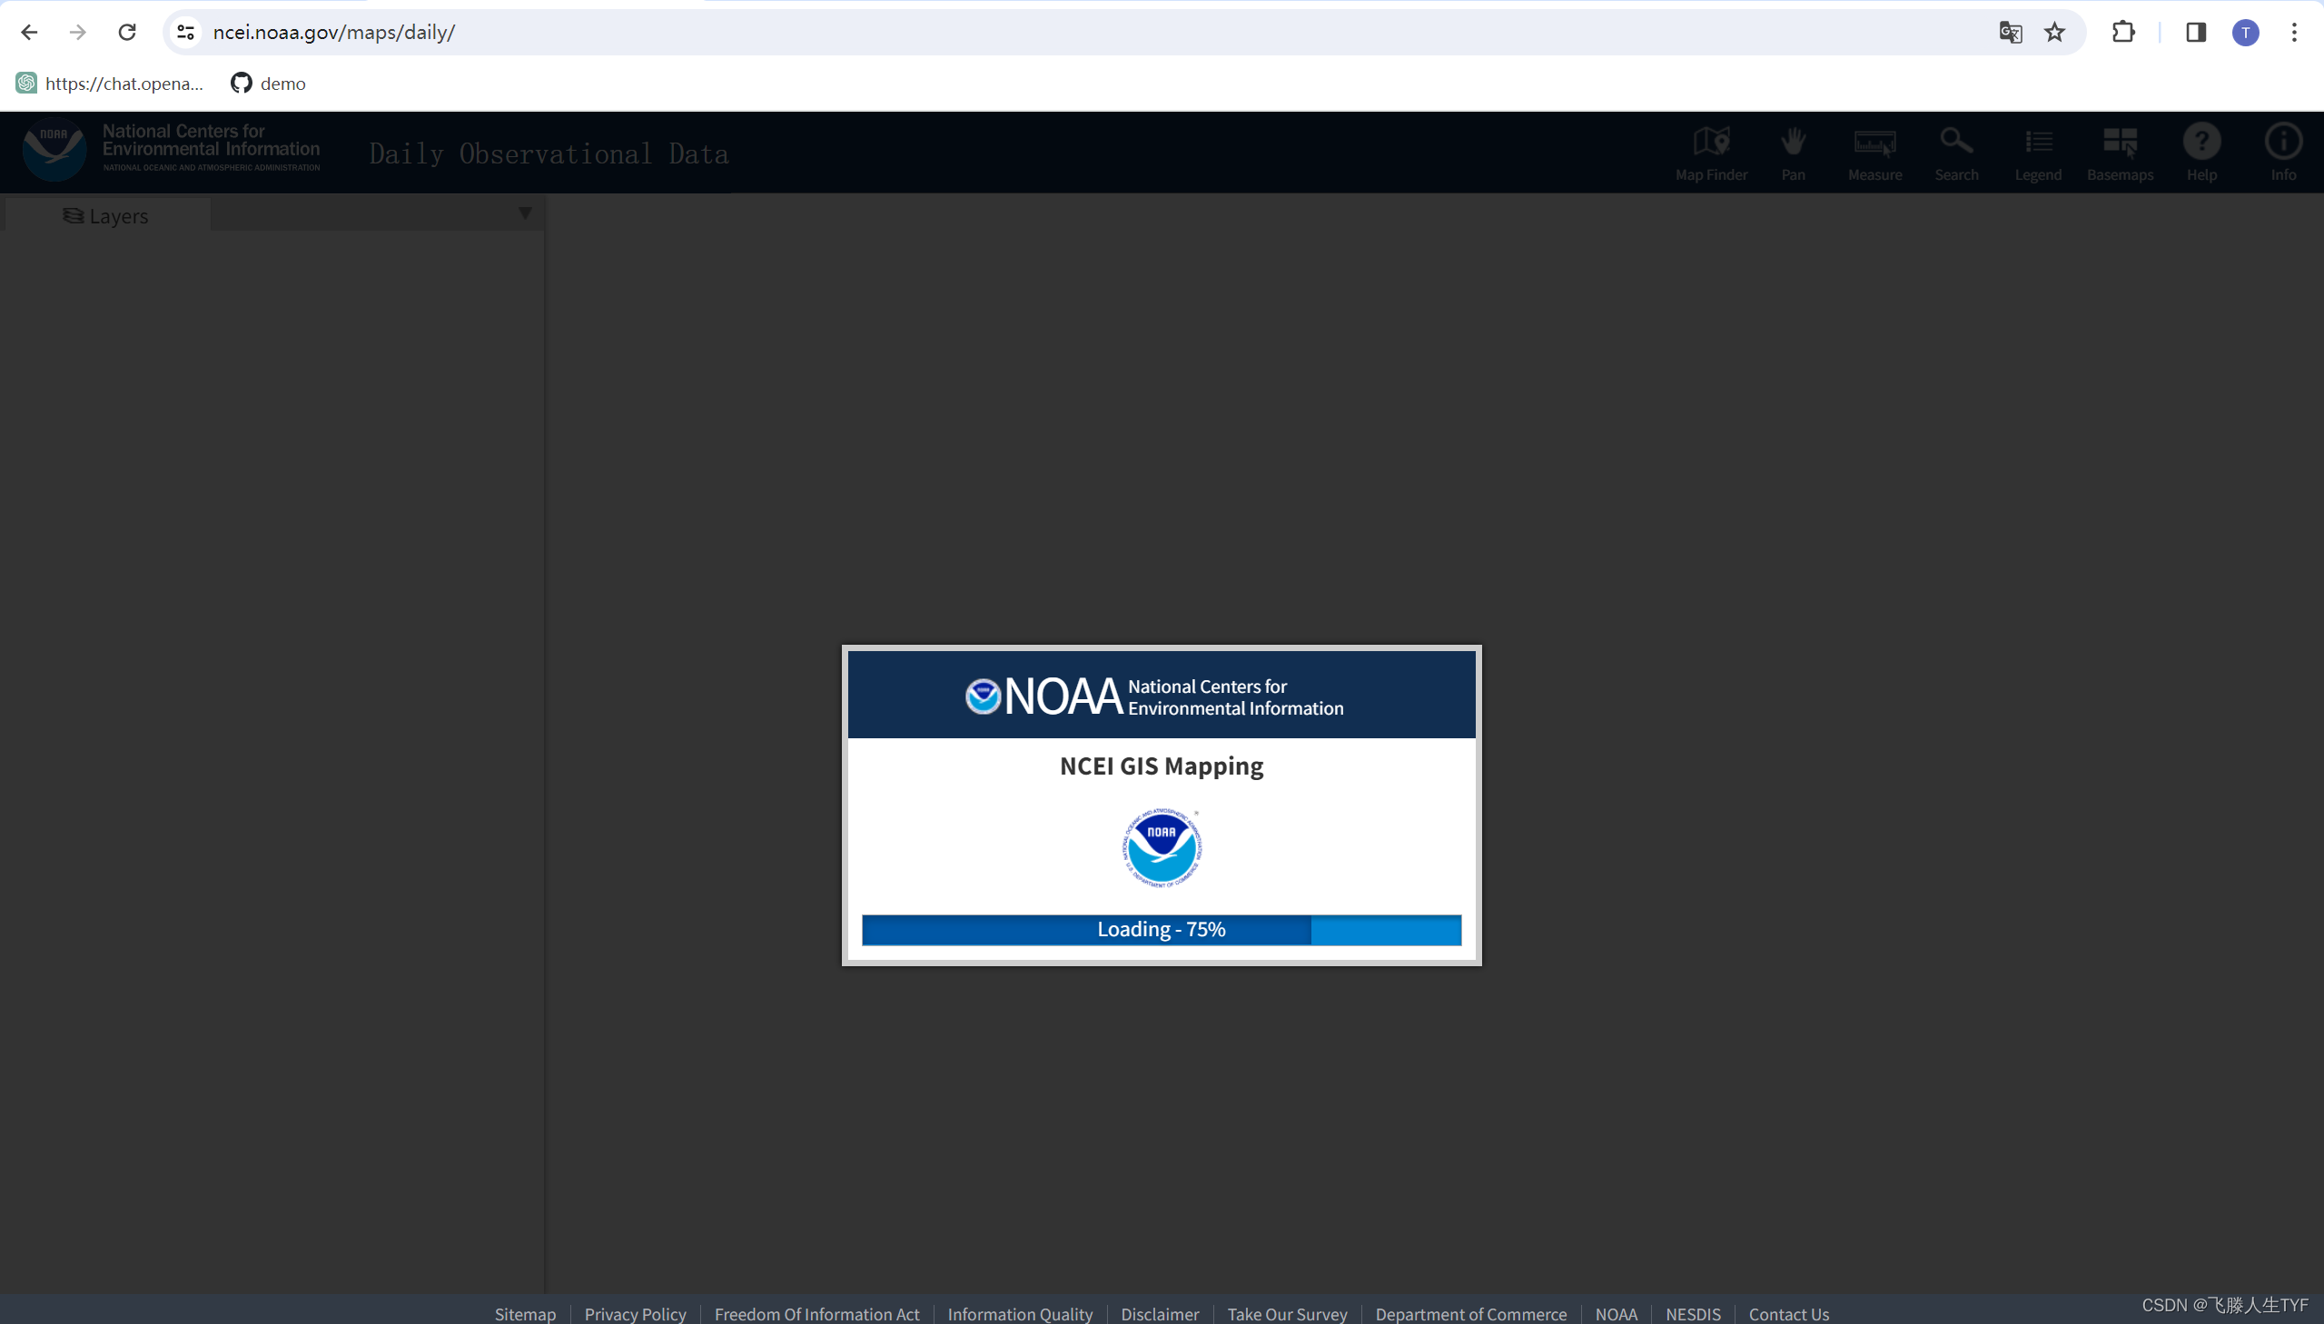Open the Information Quality link
The width and height of the screenshot is (2324, 1324).
1020,1313
